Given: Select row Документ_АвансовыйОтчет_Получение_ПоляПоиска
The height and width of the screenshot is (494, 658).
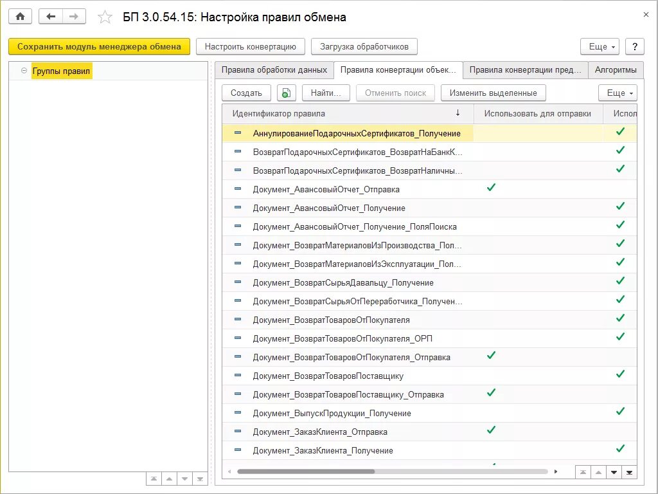Looking at the screenshot, I should point(429,226).
